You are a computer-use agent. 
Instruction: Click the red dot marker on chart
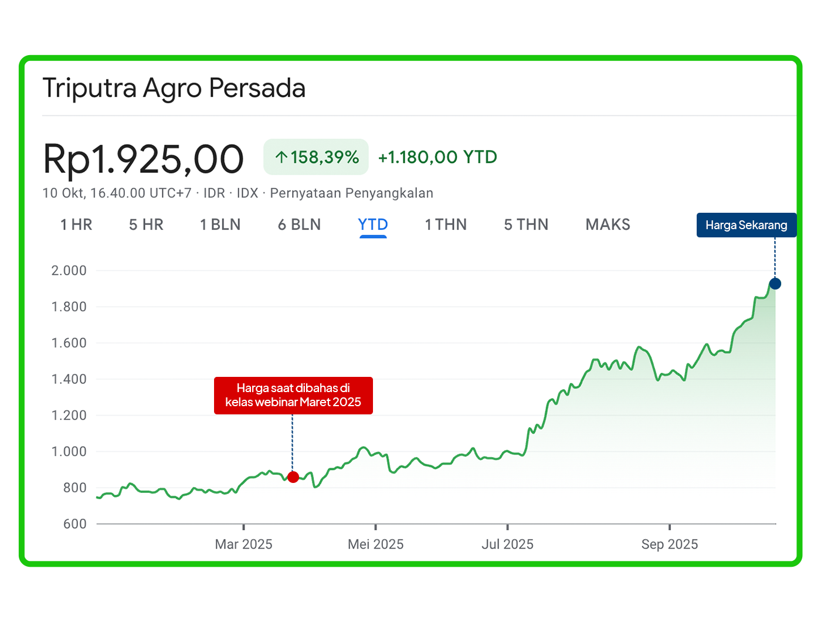click(x=293, y=477)
